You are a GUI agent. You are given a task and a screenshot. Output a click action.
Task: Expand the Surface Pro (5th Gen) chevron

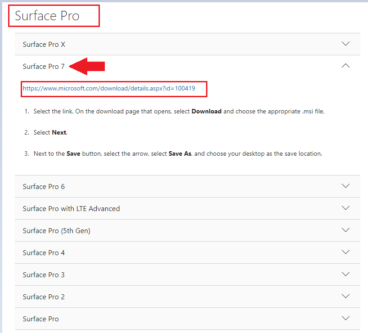point(346,230)
